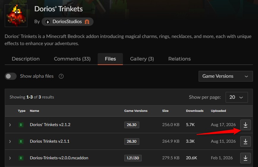Click the orange author badge beside DoriosStudios
The height and width of the screenshot is (167, 258).
pos(87,22)
